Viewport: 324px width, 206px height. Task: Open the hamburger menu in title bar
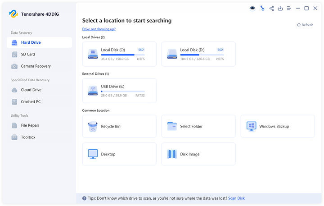289,8
